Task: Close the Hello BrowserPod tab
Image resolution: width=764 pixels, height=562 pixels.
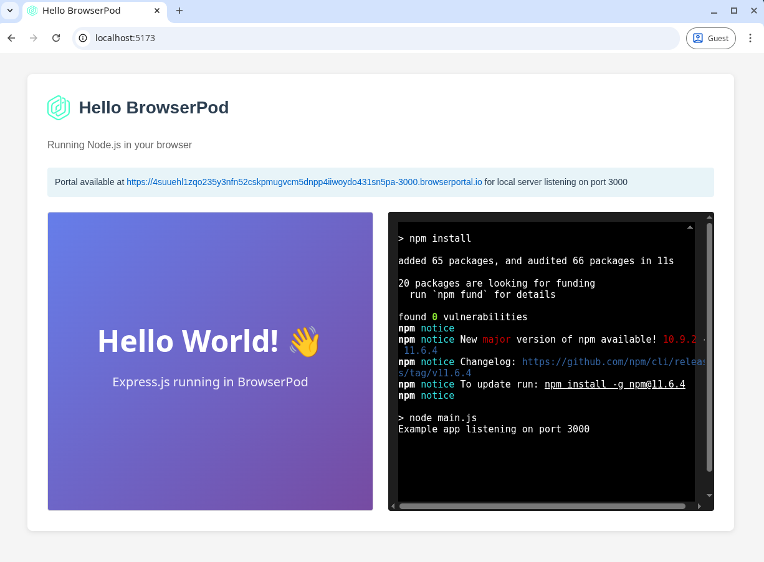Action: 158,11
